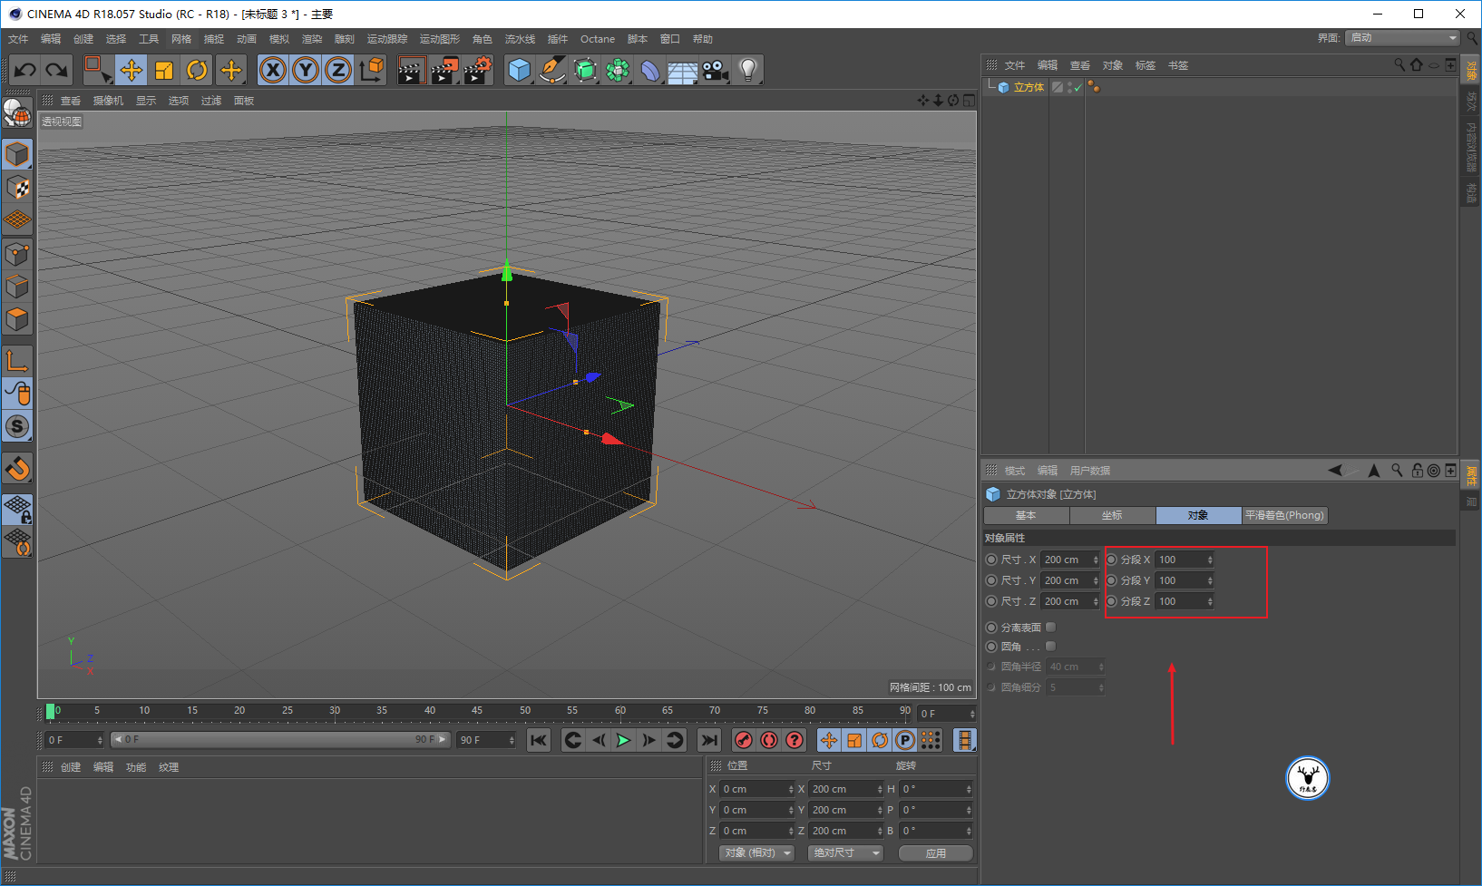1482x886 pixels.
Task: Jump to timeline start
Action: click(539, 740)
